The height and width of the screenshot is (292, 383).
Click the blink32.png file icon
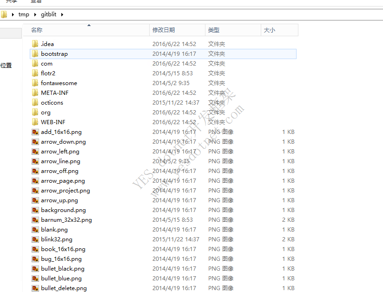pyautogui.click(x=35, y=239)
